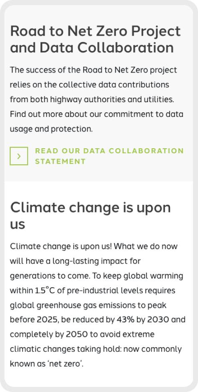
Task: Click the green chevron arrow box icon
Action: 19,156
